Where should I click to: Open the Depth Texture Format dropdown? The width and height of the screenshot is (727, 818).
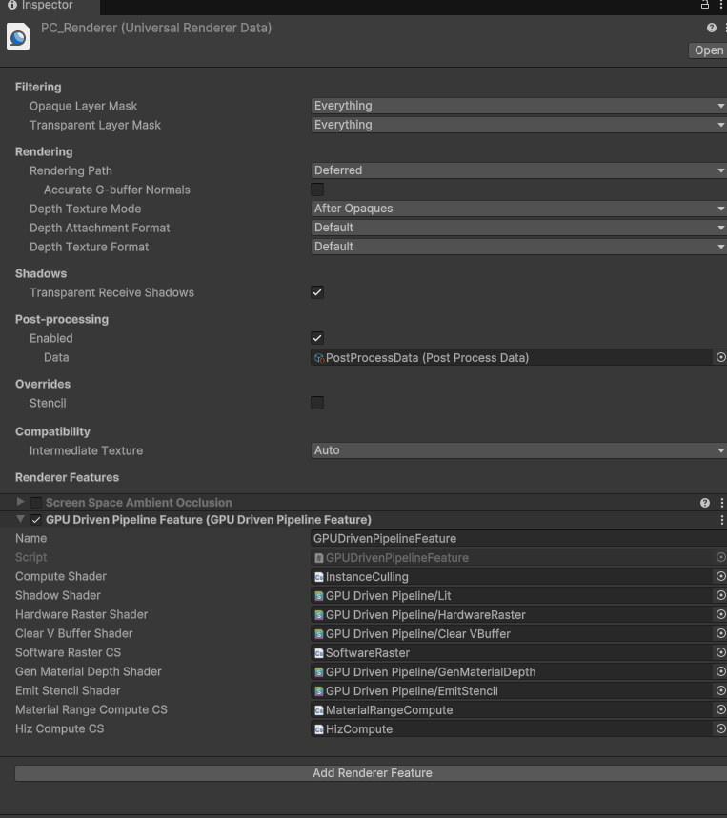click(518, 247)
